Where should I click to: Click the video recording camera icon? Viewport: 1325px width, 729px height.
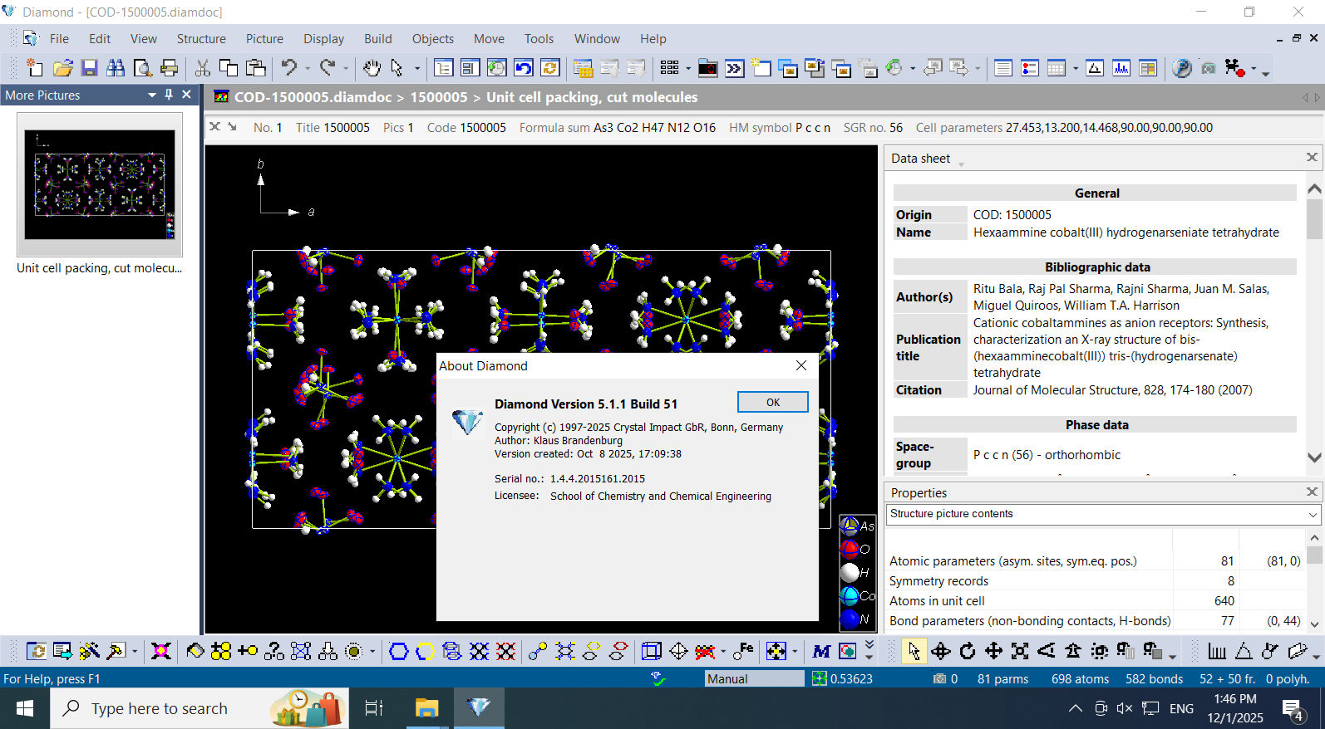pos(1234,68)
